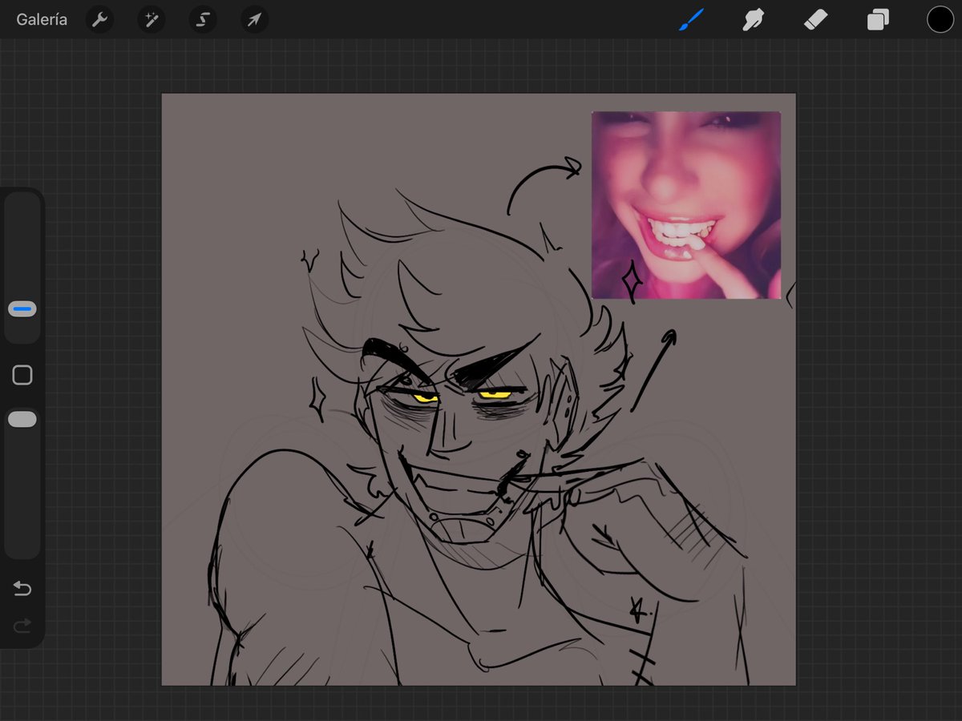The image size is (962, 721).
Task: Click the character's yellow left eye
Action: point(425,397)
